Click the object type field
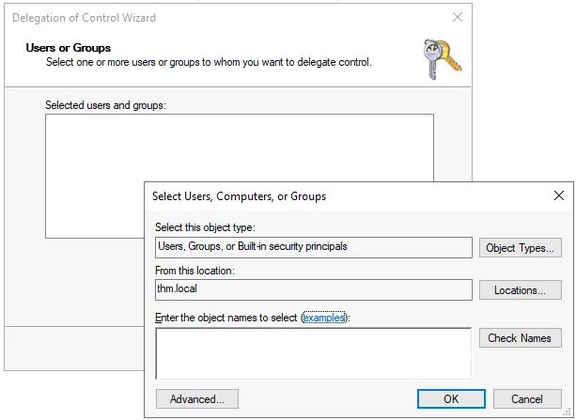The height and width of the screenshot is (420, 576). [313, 247]
